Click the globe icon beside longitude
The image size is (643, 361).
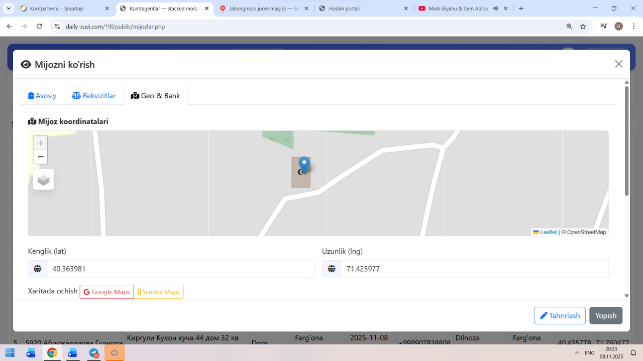coord(332,269)
